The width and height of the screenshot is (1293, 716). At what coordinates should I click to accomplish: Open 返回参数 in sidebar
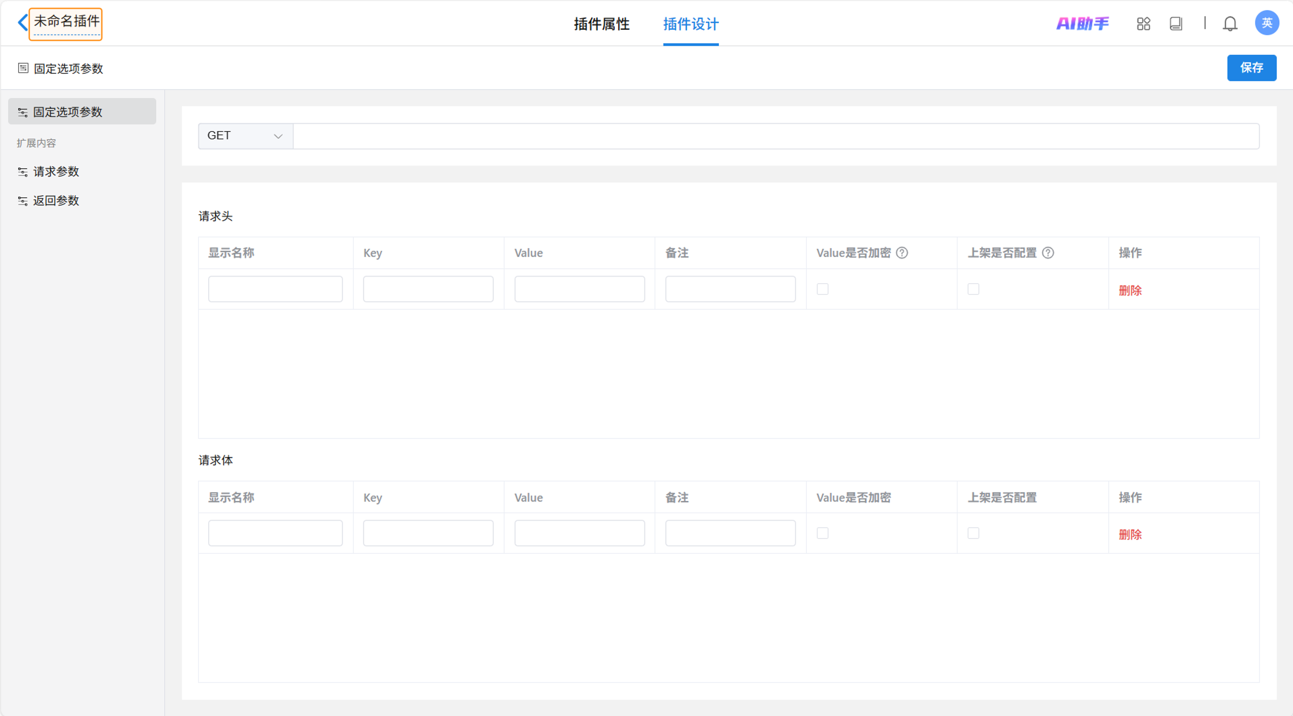tap(56, 201)
